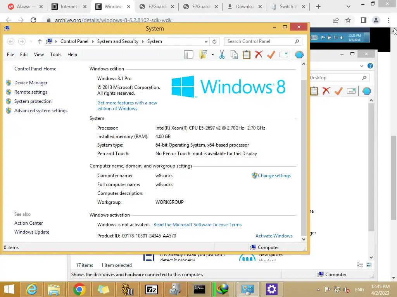This screenshot has width=397, height=297.
Task: Open Advanced system settings link
Action: click(x=41, y=111)
